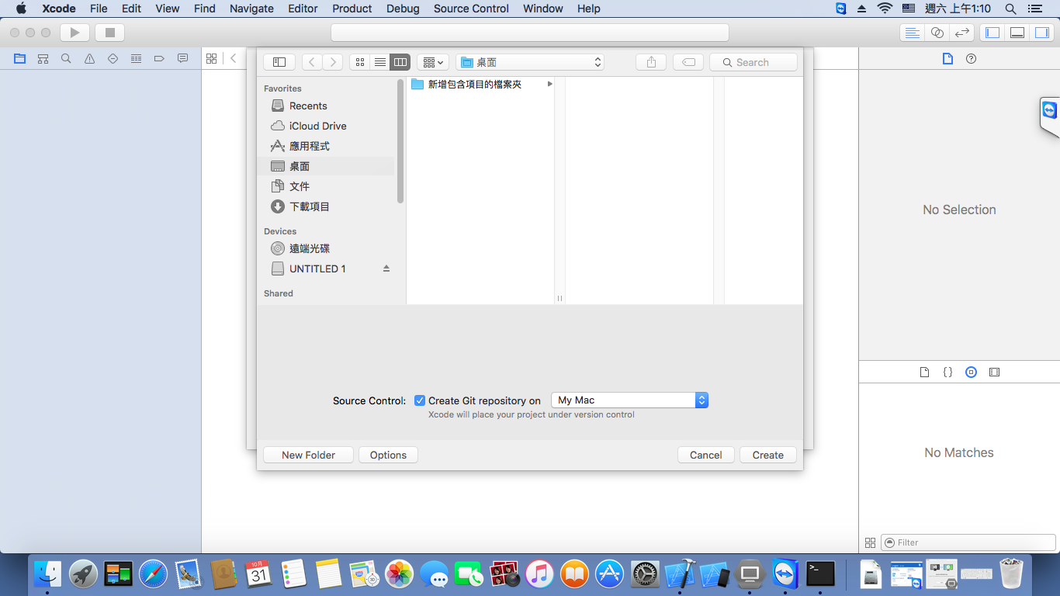
Task: Open the My Mac repository dropdown
Action: (629, 400)
